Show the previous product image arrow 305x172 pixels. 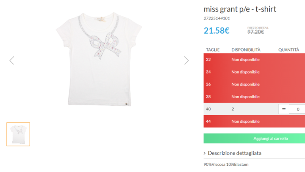coord(12,60)
